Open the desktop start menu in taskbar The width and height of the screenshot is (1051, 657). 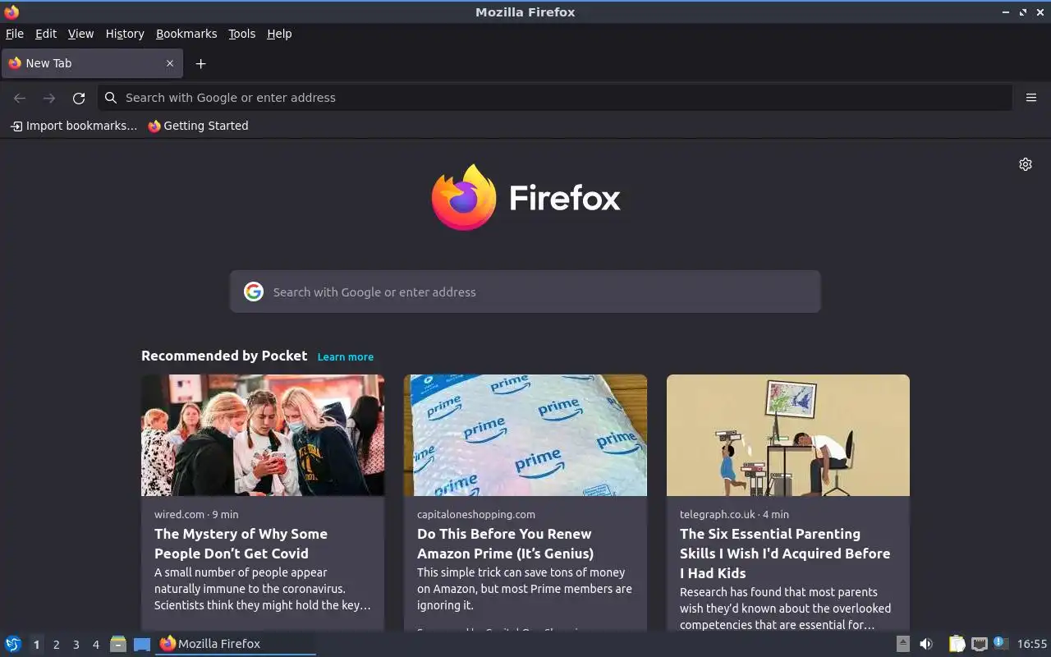(x=13, y=644)
